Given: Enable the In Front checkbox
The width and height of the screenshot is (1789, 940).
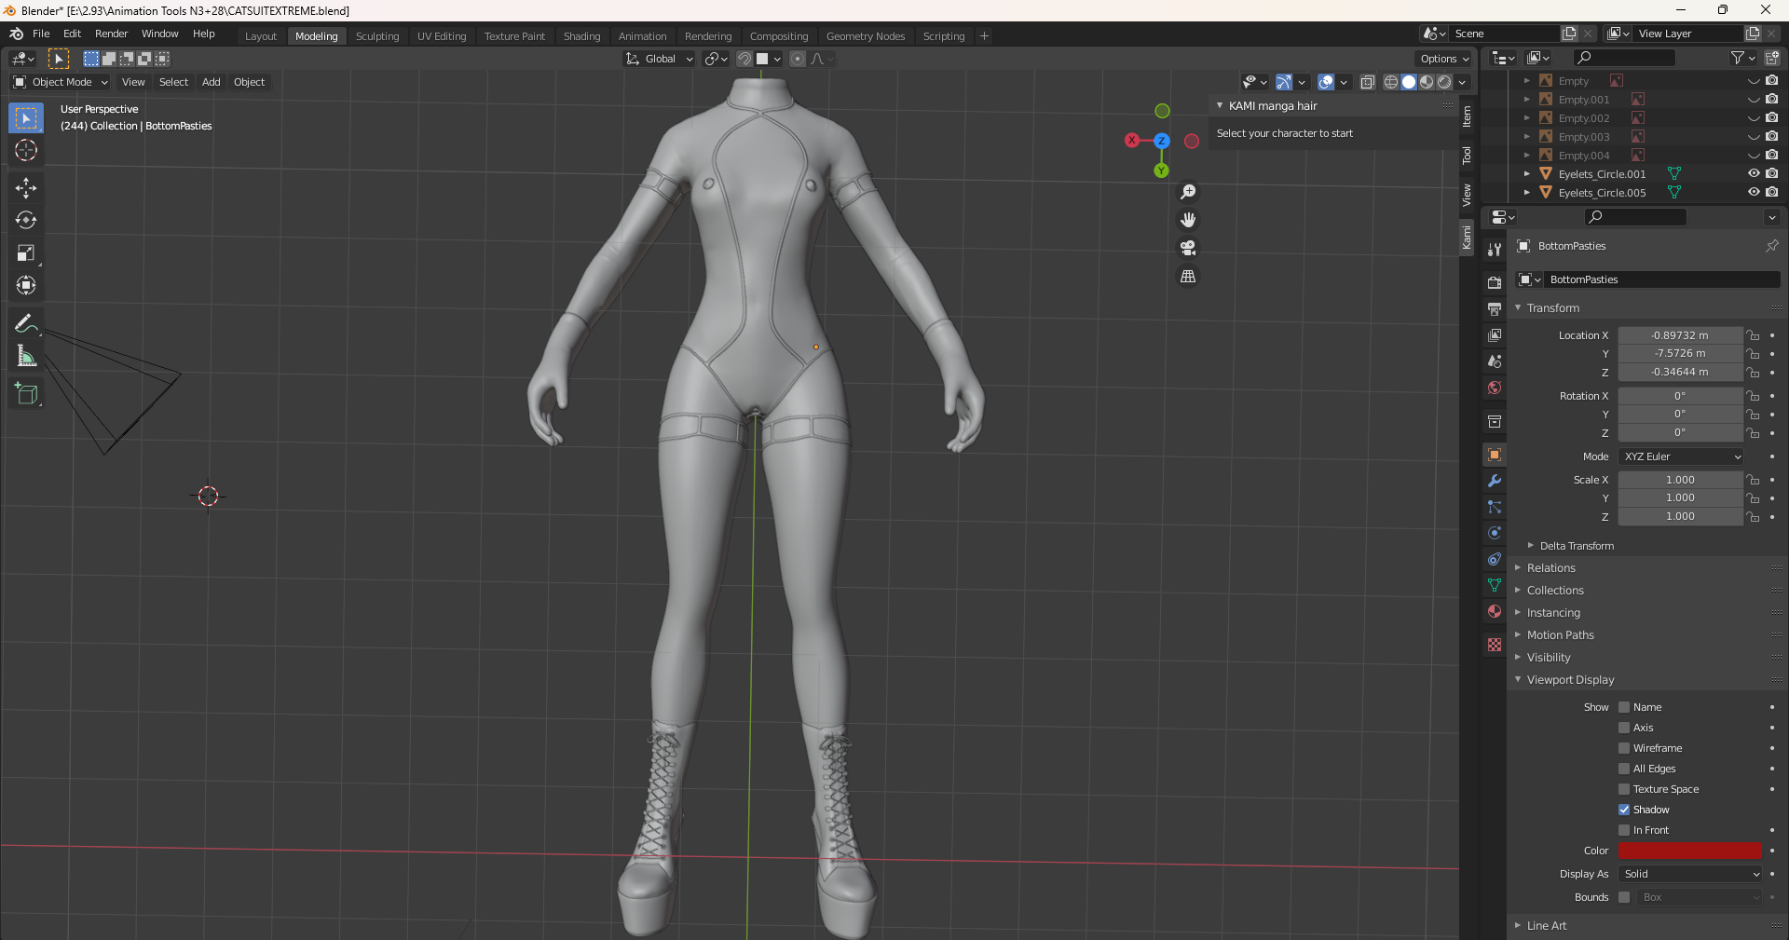Looking at the screenshot, I should 1624,830.
